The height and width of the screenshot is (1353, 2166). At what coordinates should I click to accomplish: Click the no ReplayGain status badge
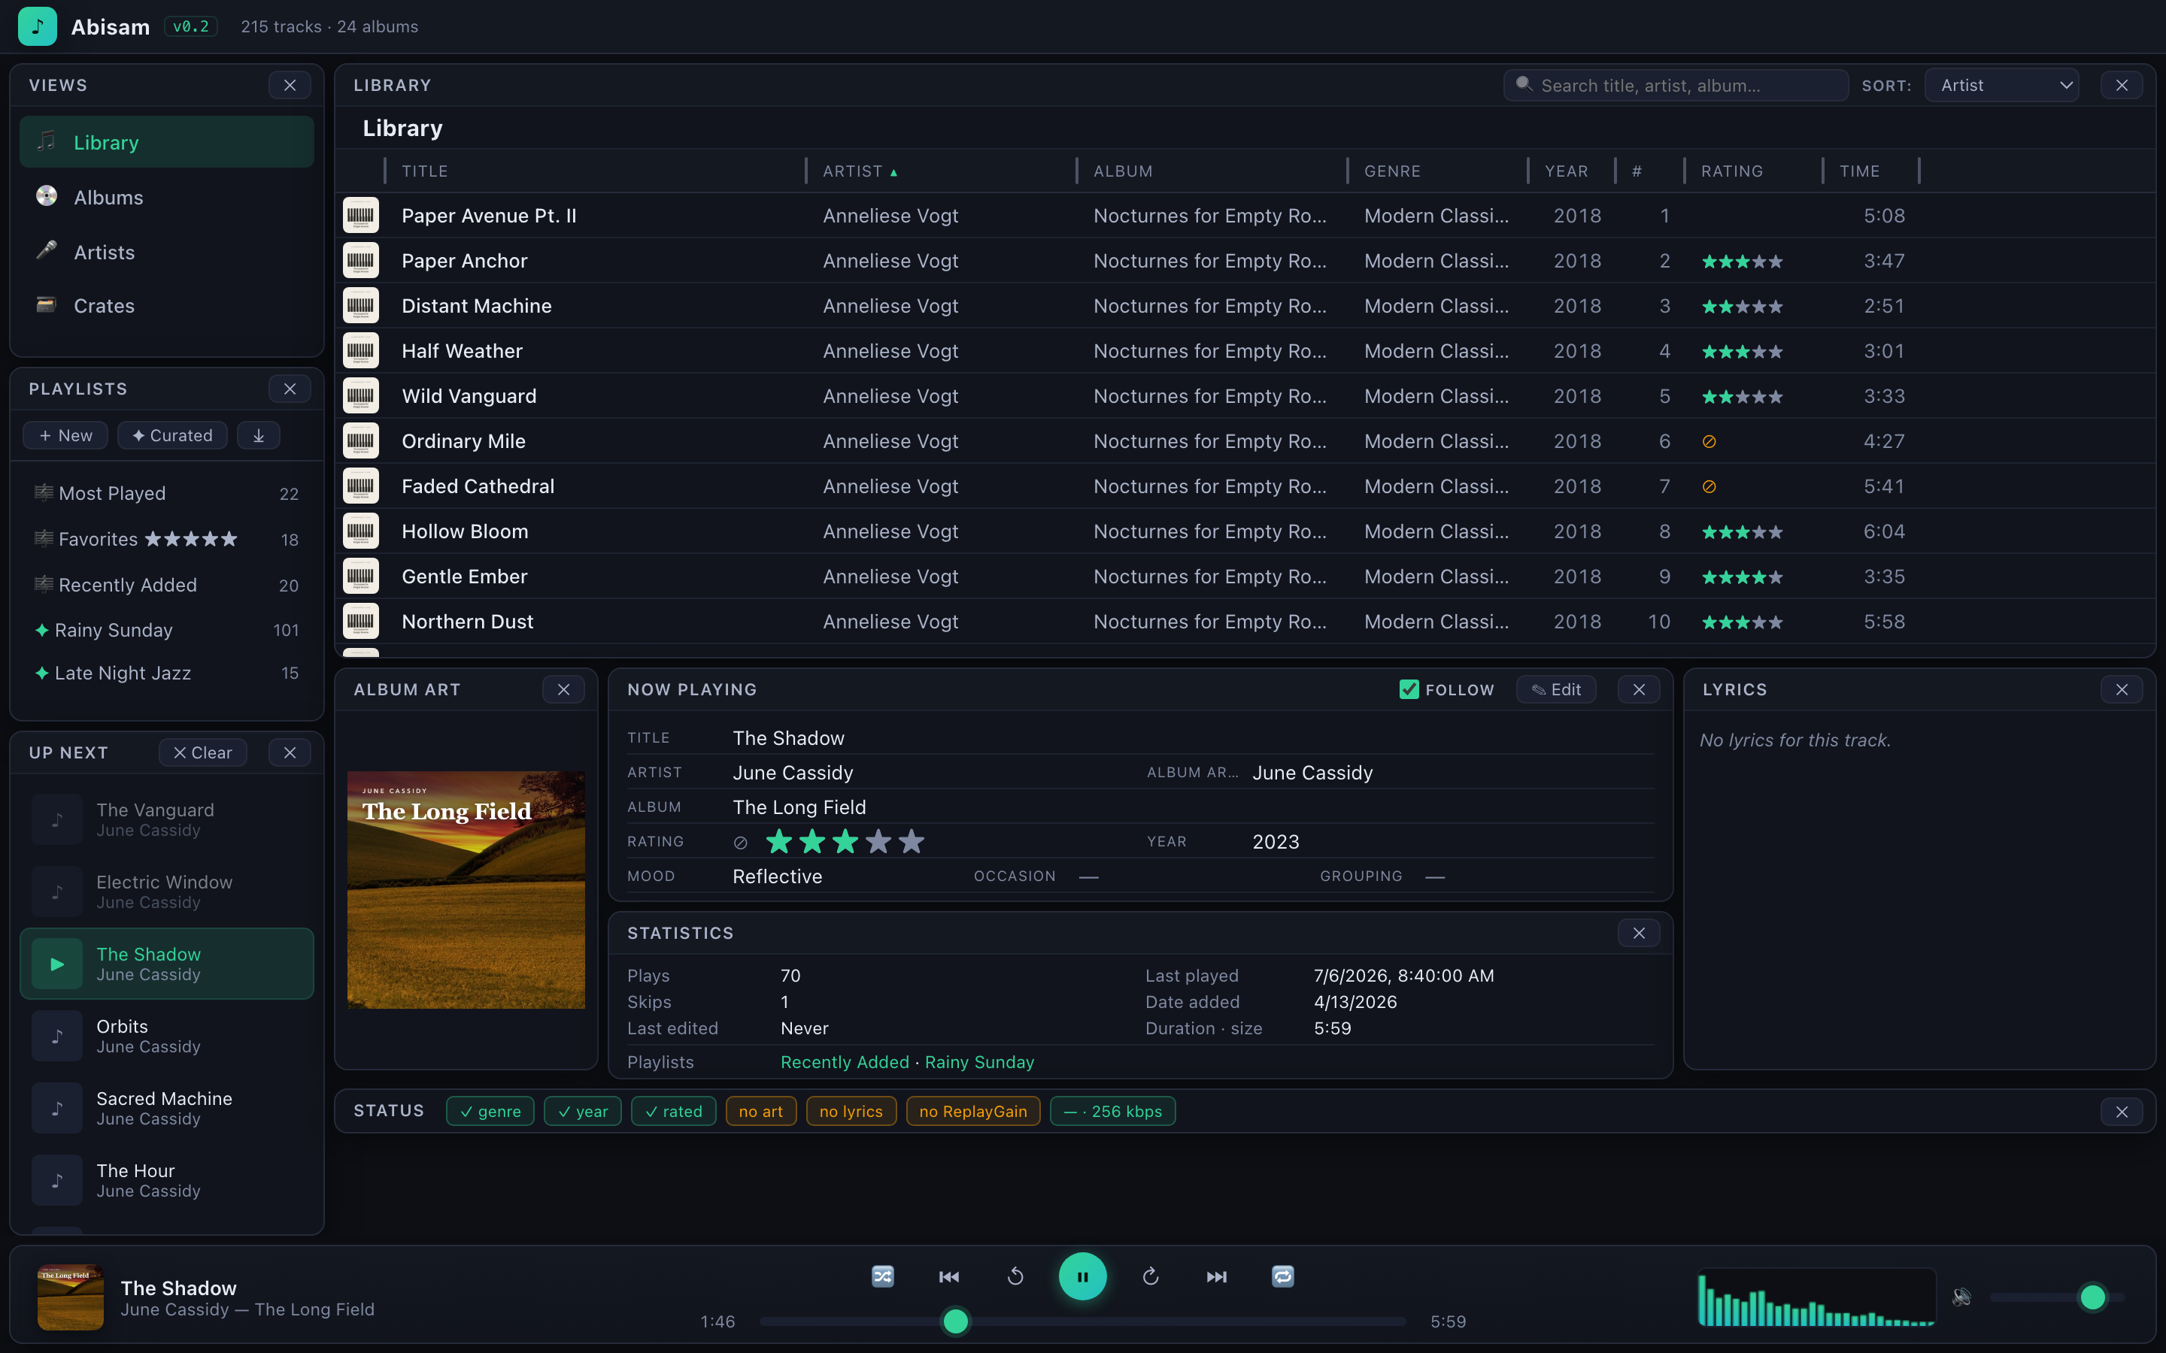[973, 1110]
